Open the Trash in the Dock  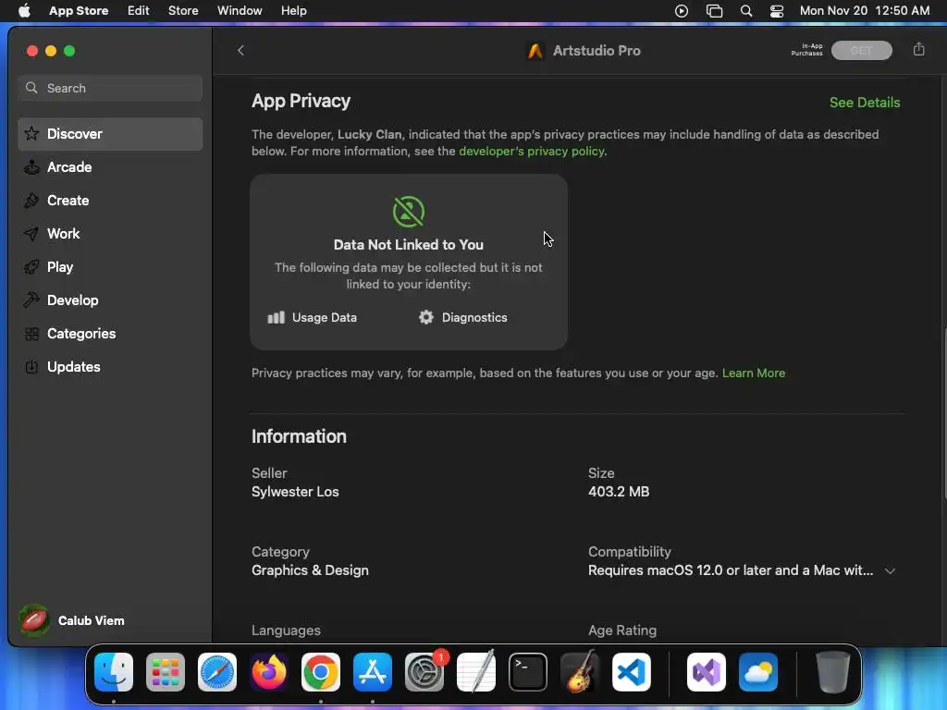[833, 672]
